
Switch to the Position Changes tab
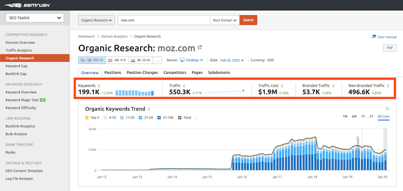[x=142, y=72]
